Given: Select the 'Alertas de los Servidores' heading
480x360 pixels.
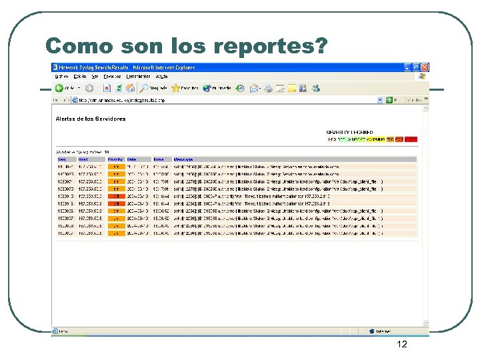Looking at the screenshot, I should point(91,119).
